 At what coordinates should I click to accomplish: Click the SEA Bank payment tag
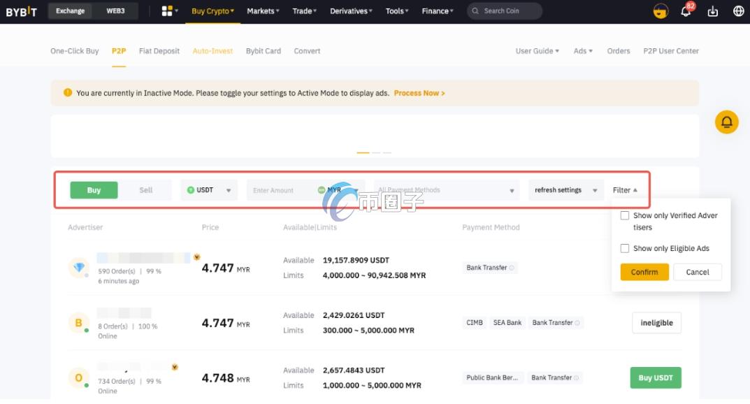pos(507,323)
